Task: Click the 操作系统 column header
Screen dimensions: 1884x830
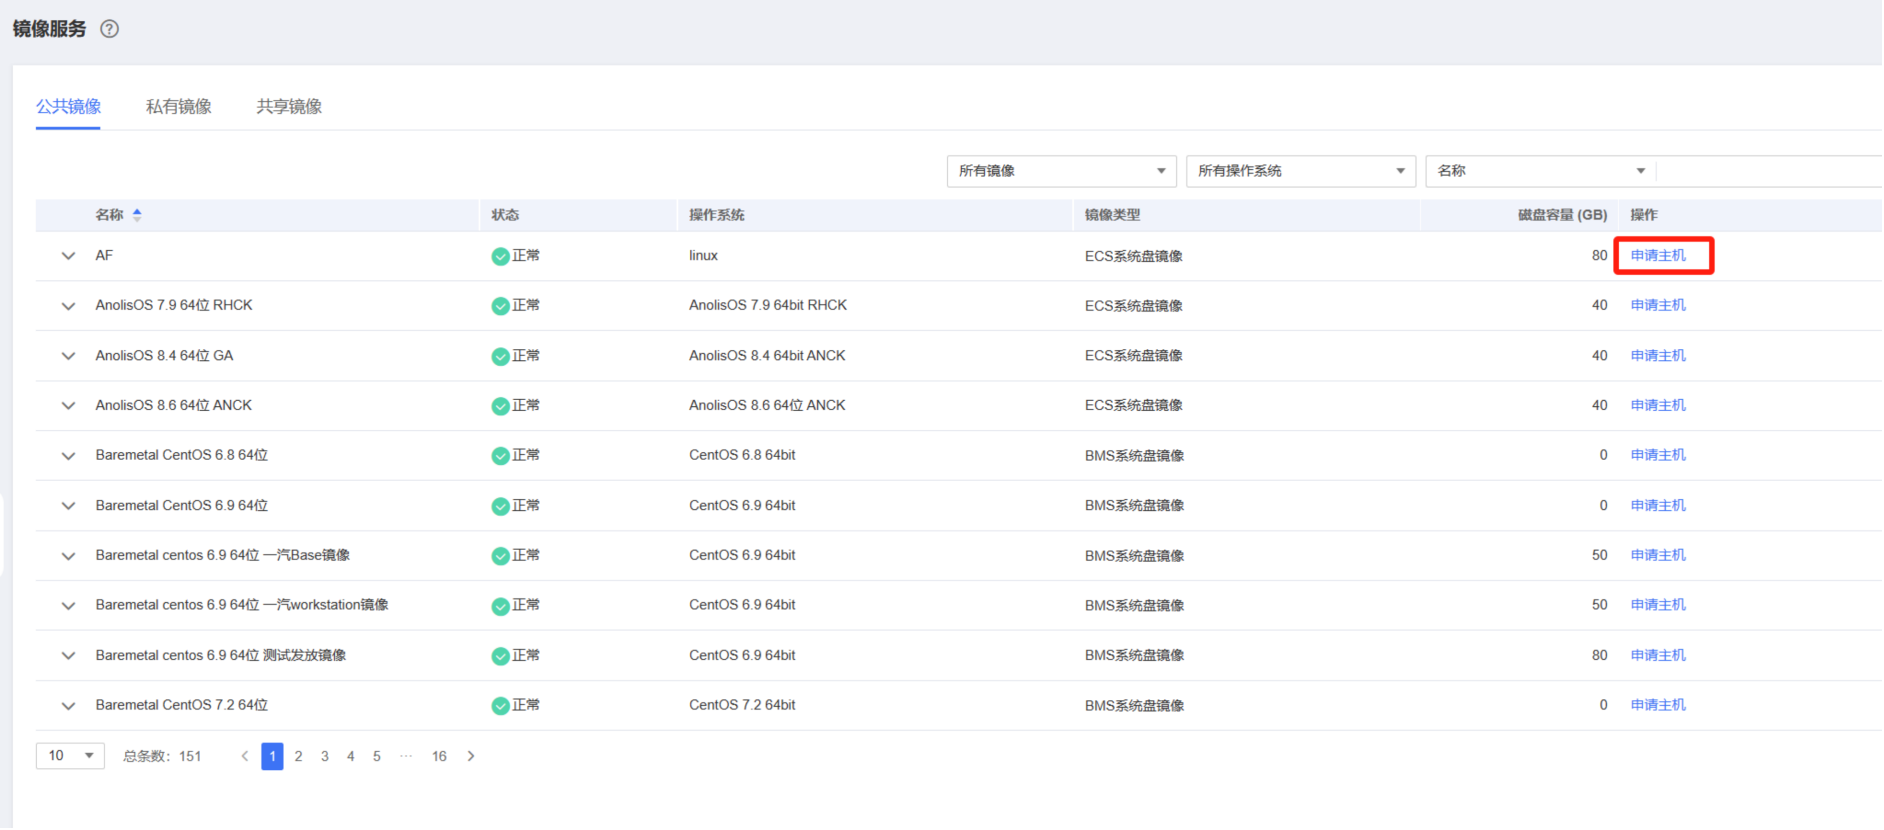Action: pos(716,215)
